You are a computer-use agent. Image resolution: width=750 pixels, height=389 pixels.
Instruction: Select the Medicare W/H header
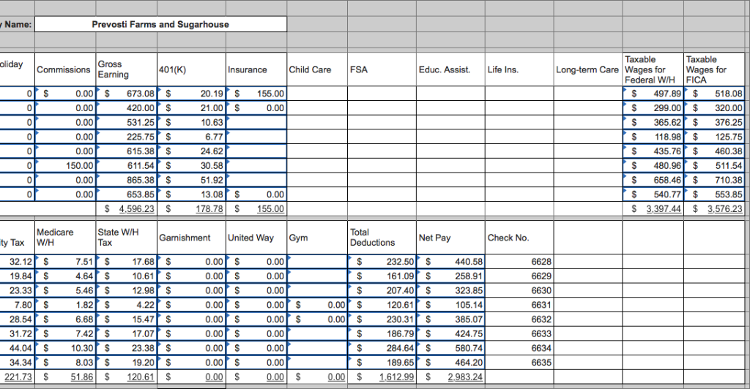pyautogui.click(x=65, y=237)
